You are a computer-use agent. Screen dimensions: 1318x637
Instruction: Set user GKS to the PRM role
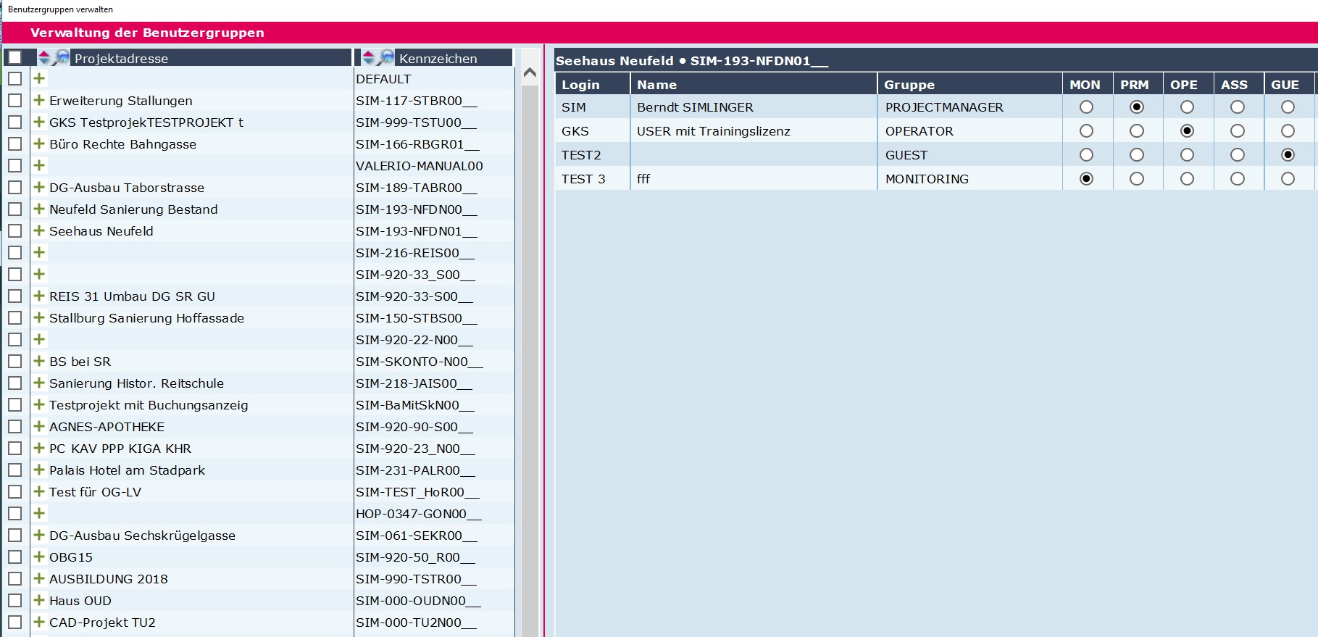pos(1136,131)
